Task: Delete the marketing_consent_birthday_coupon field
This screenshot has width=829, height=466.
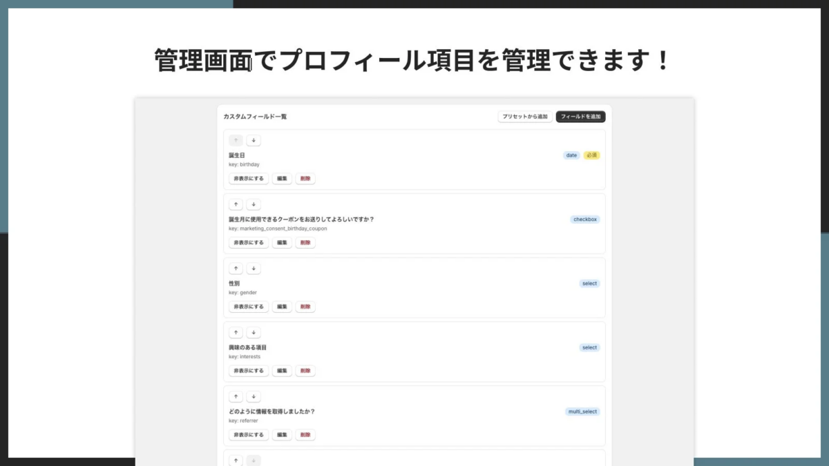Action: [305, 242]
